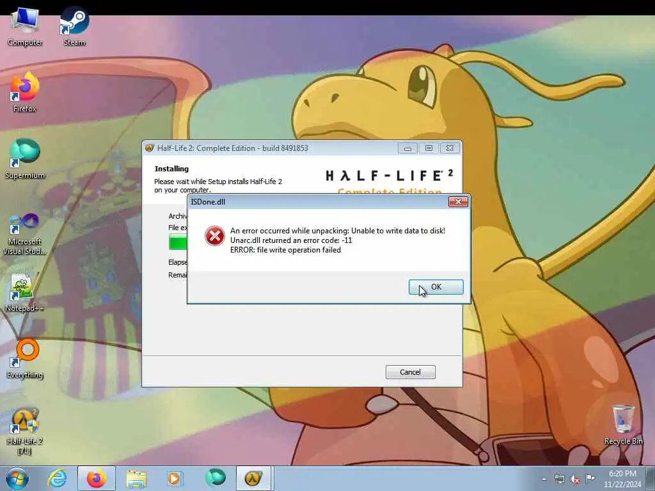Click OK in the ISDone.dll error dialog
Image resolution: width=655 pixels, height=491 pixels.
436,287
